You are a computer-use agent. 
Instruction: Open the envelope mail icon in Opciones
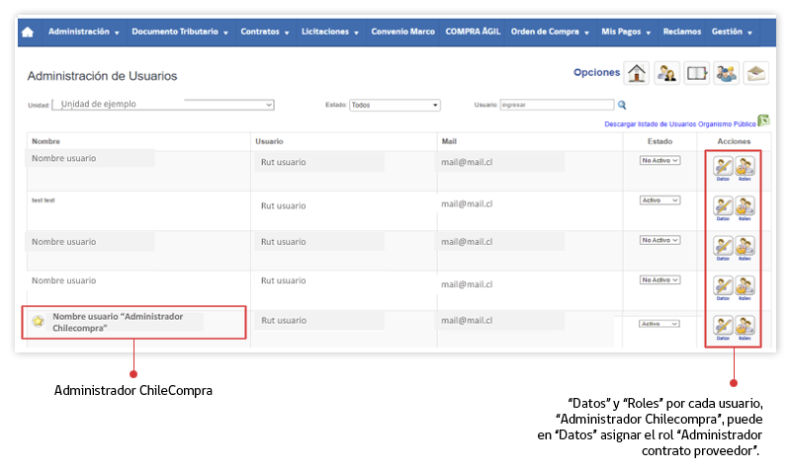point(755,73)
